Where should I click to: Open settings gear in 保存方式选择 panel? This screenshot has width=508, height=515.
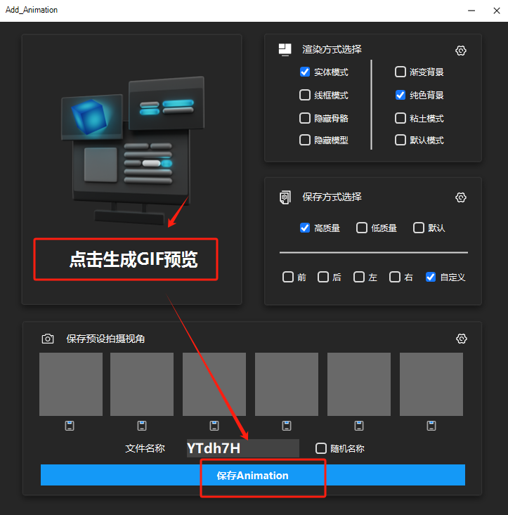[x=461, y=197]
